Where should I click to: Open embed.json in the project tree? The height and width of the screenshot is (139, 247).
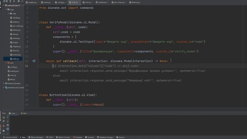[x=13, y=71]
